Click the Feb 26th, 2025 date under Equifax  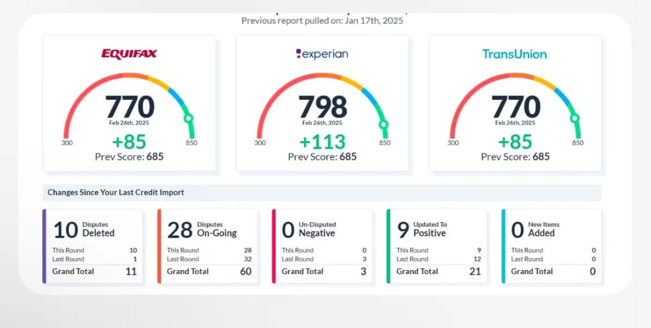(x=129, y=123)
